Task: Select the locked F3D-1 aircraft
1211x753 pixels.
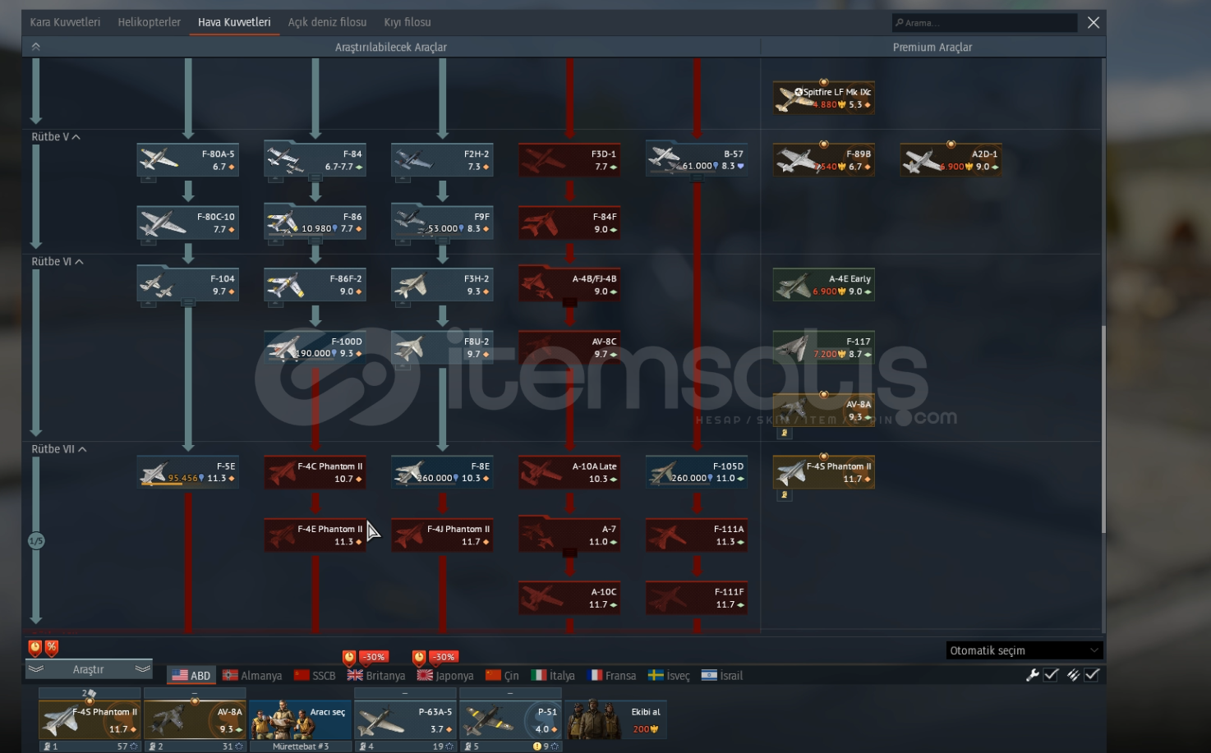Action: tap(569, 160)
